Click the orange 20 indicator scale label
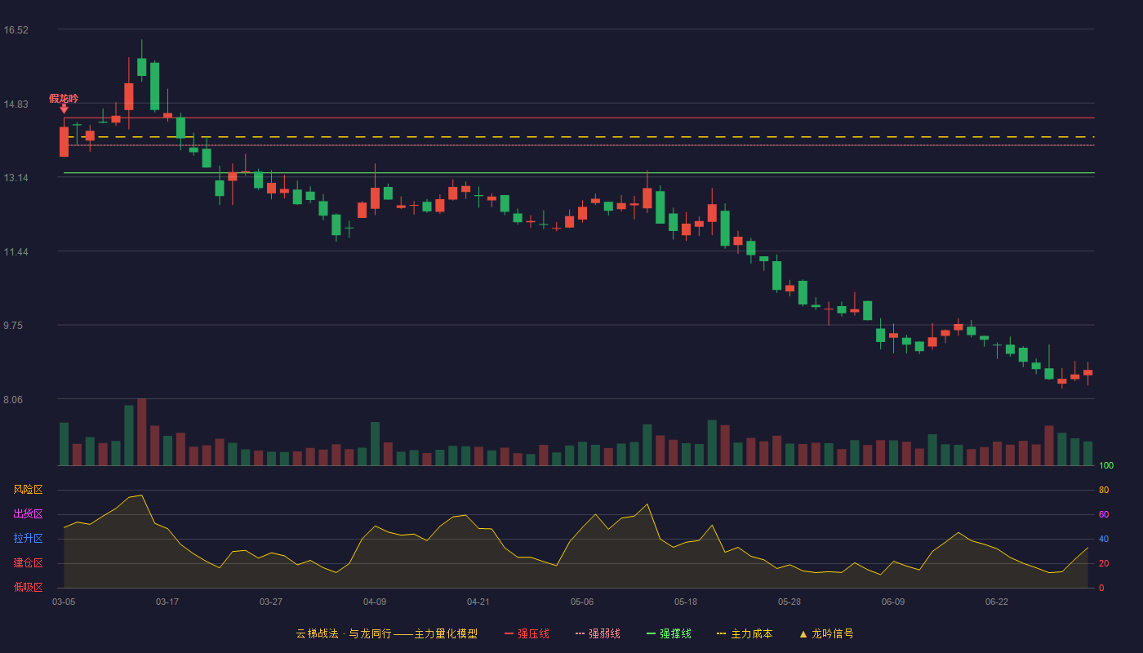Screen dimensions: 1143x653 [1104, 563]
